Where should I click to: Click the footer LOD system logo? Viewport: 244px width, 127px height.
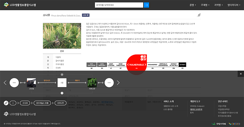coord(20,114)
